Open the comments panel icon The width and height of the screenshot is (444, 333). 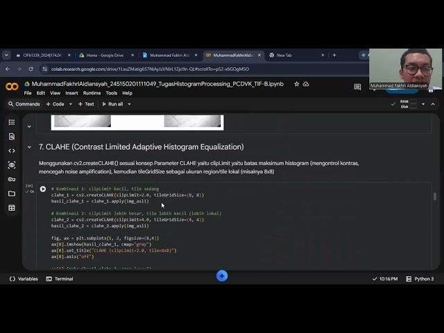pos(357,87)
